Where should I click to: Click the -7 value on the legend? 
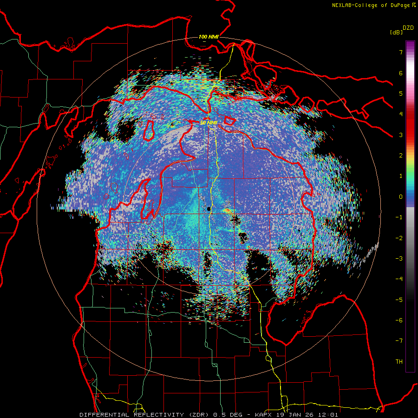coord(399,341)
